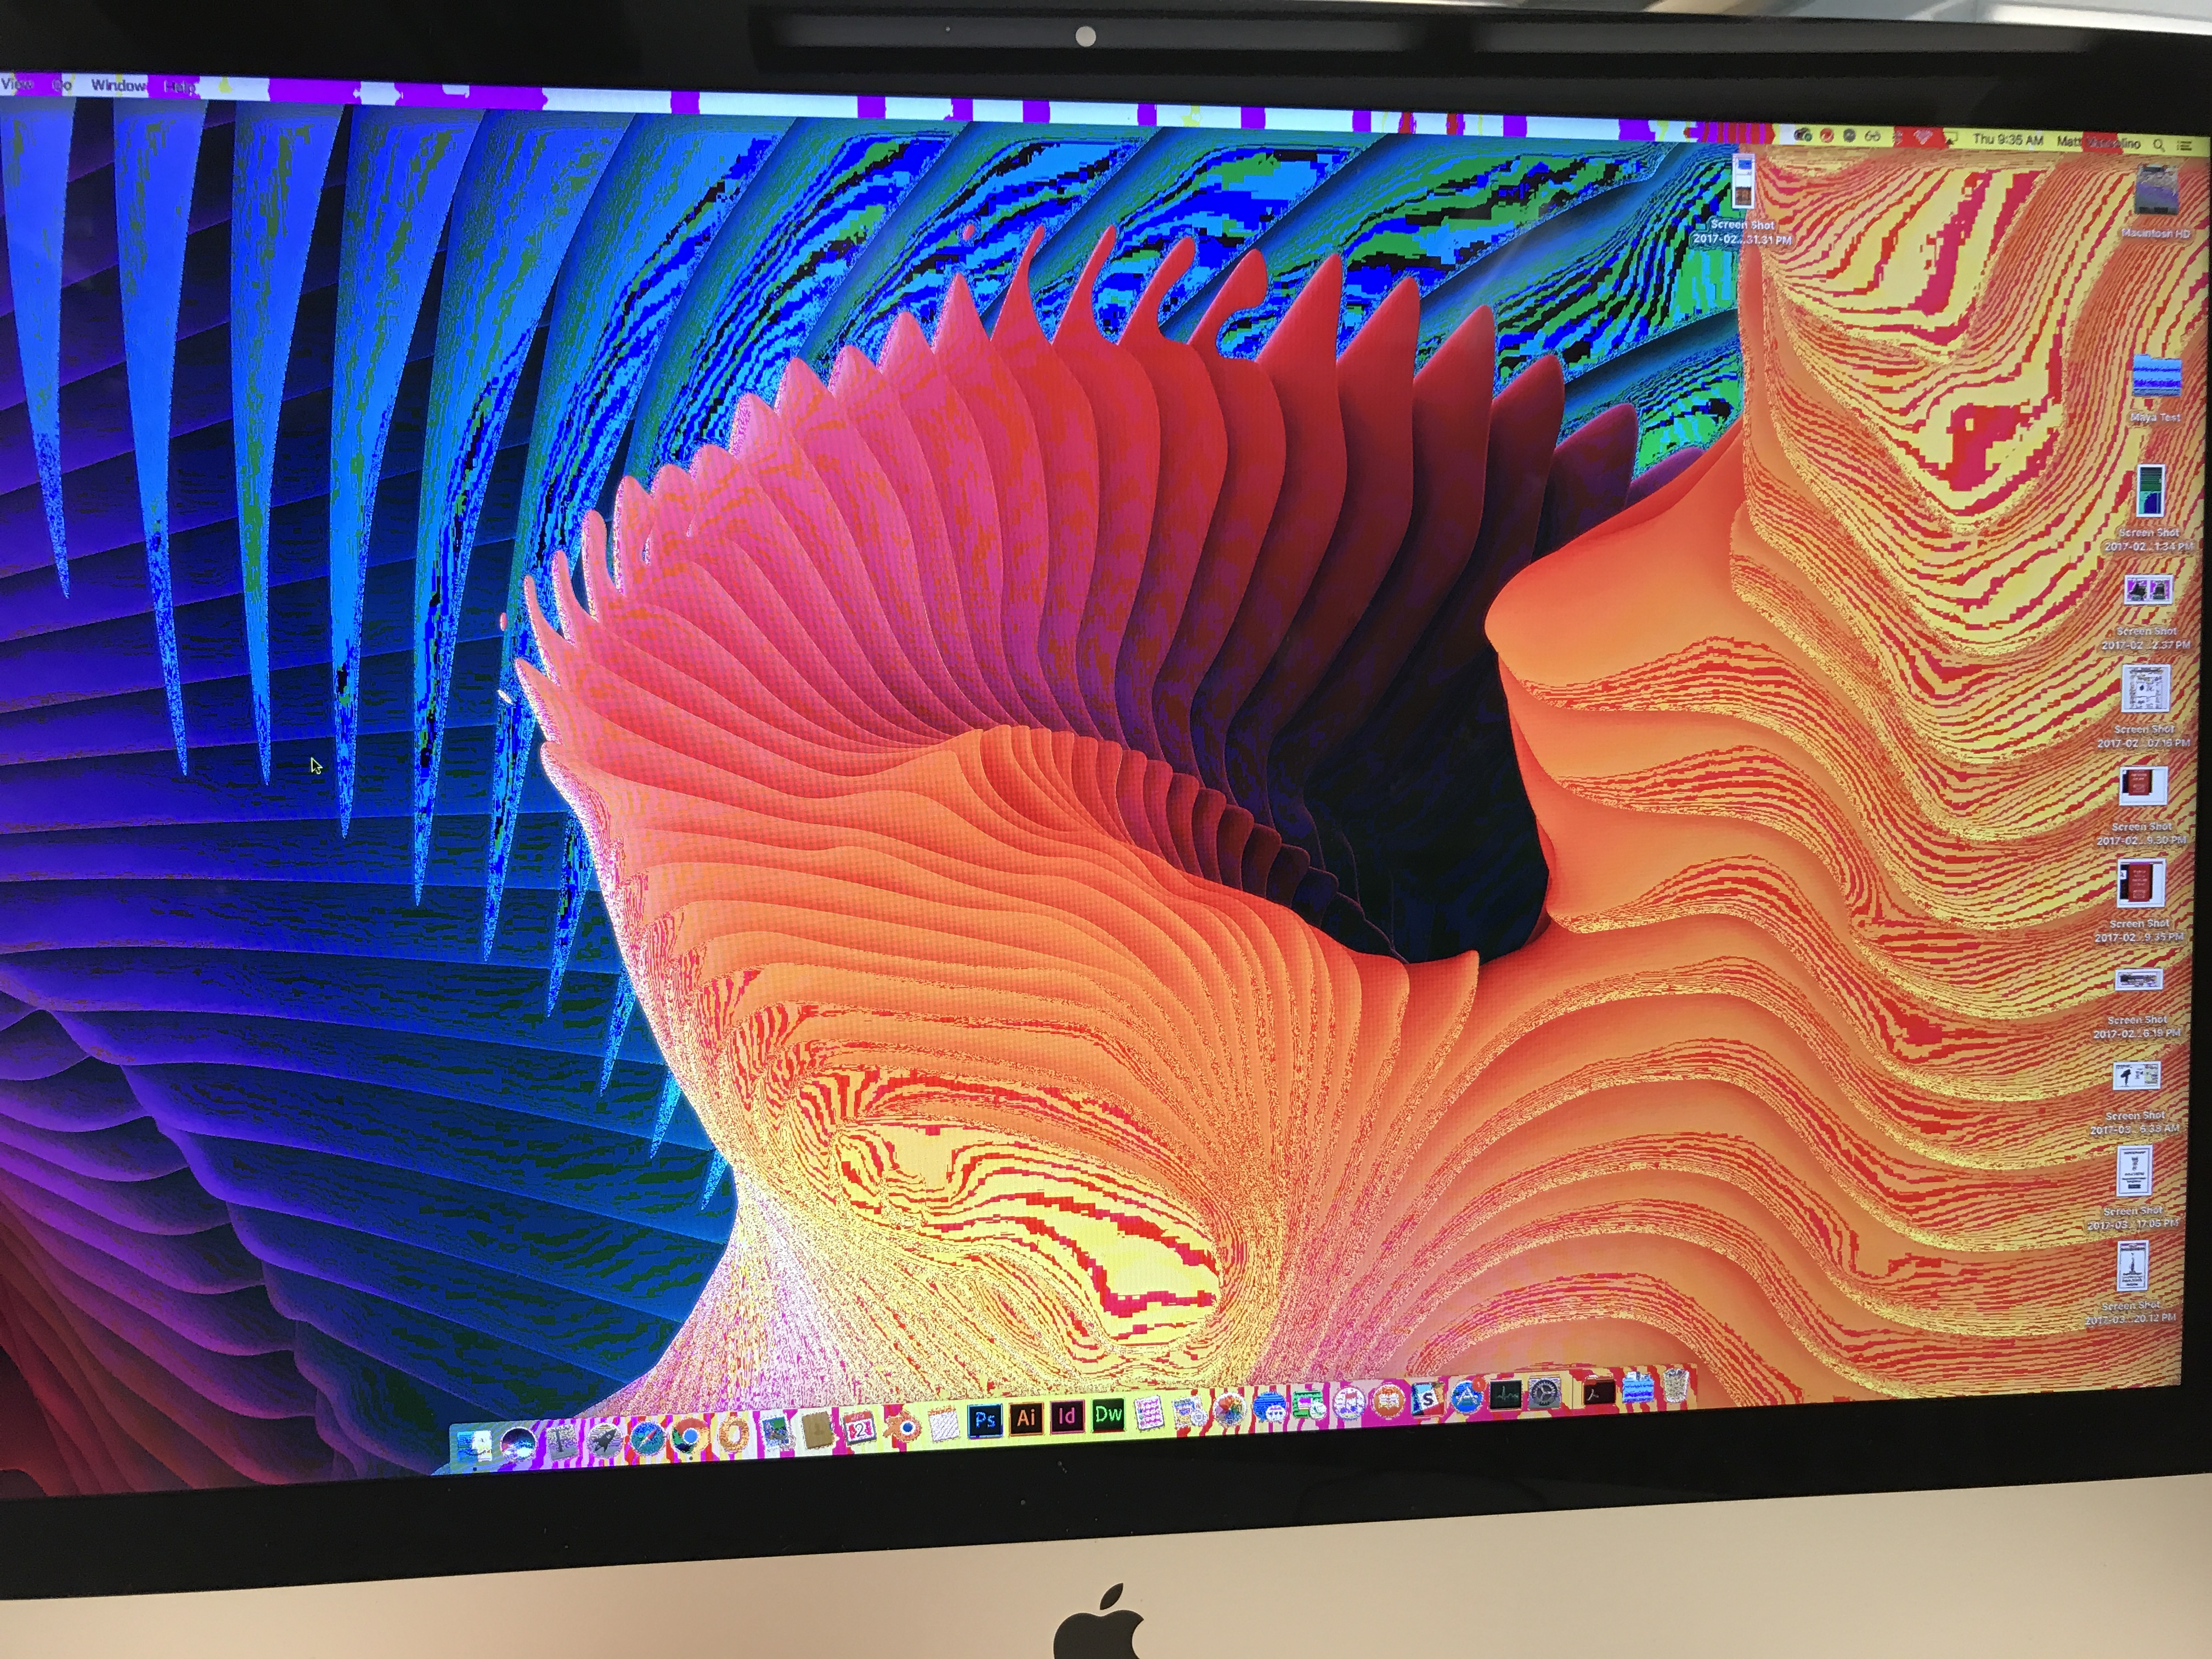Click the Thu 9:35 AM clock
Screen dimensions: 2212x1659
point(2008,141)
